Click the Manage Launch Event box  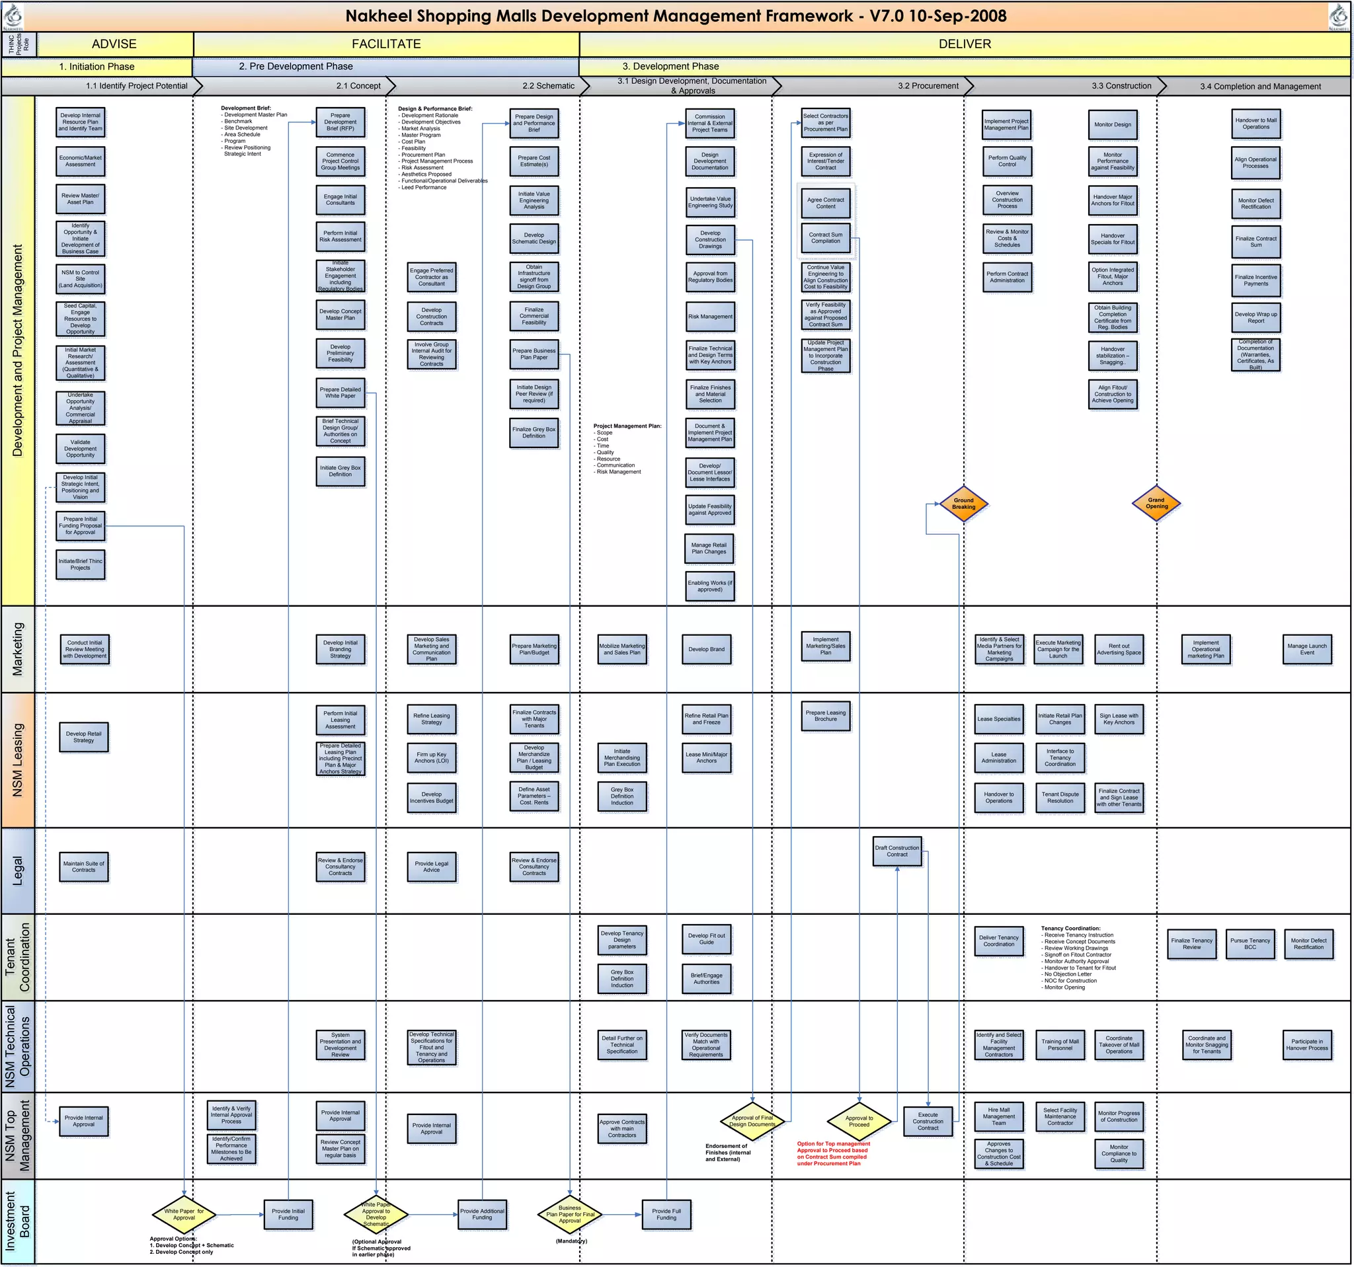pyautogui.click(x=1306, y=650)
